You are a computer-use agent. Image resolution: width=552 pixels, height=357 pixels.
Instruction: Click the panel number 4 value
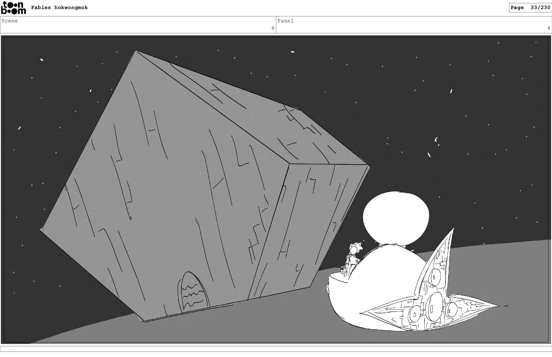click(x=549, y=28)
